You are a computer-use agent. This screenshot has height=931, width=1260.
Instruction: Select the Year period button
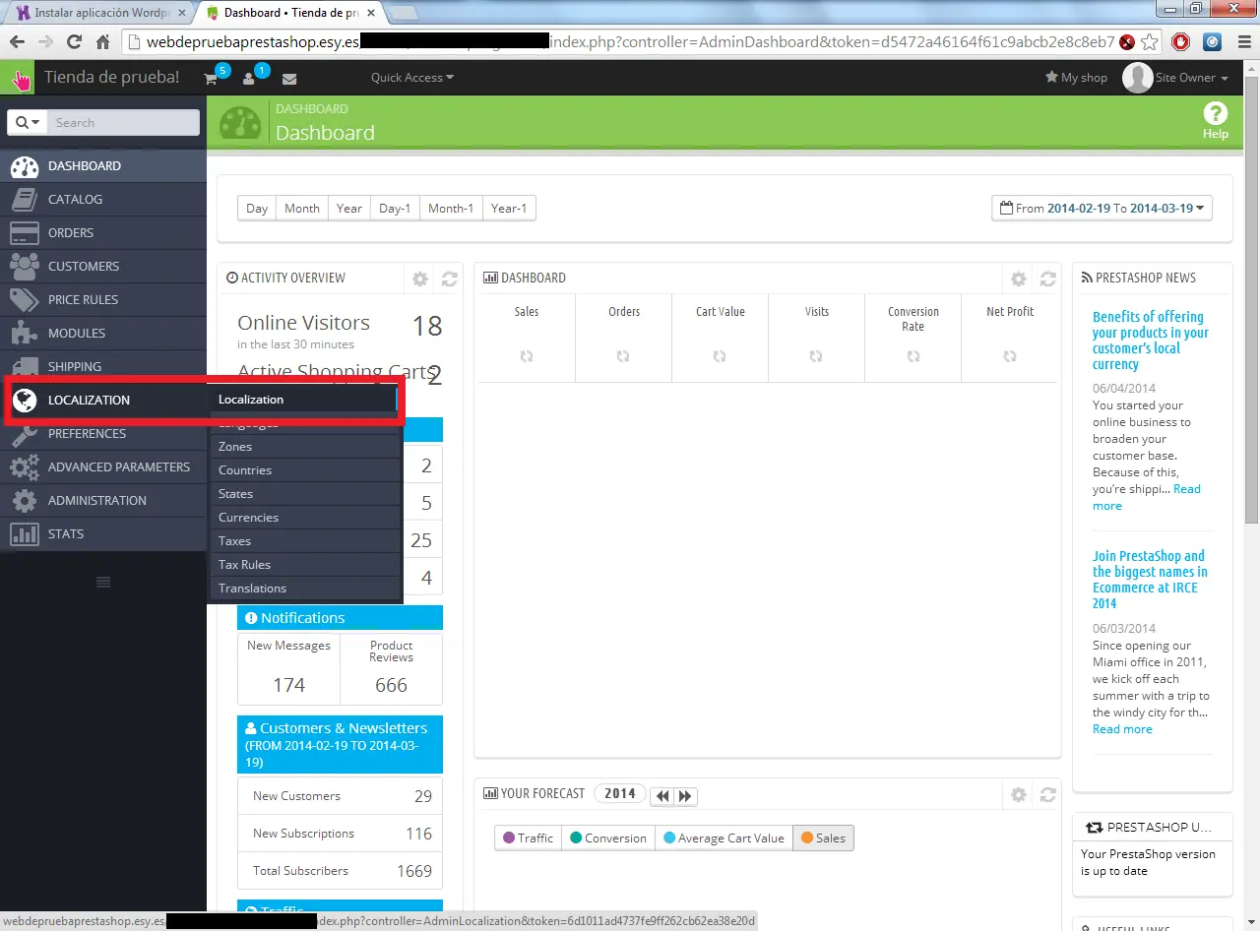pyautogui.click(x=349, y=209)
